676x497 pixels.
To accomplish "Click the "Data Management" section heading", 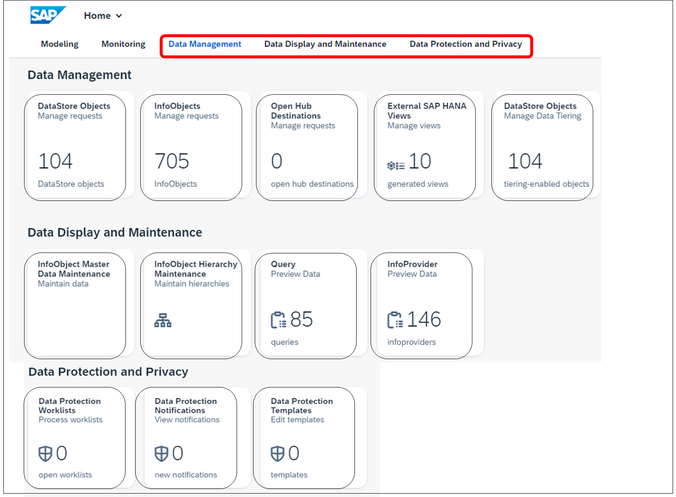I will [x=79, y=75].
